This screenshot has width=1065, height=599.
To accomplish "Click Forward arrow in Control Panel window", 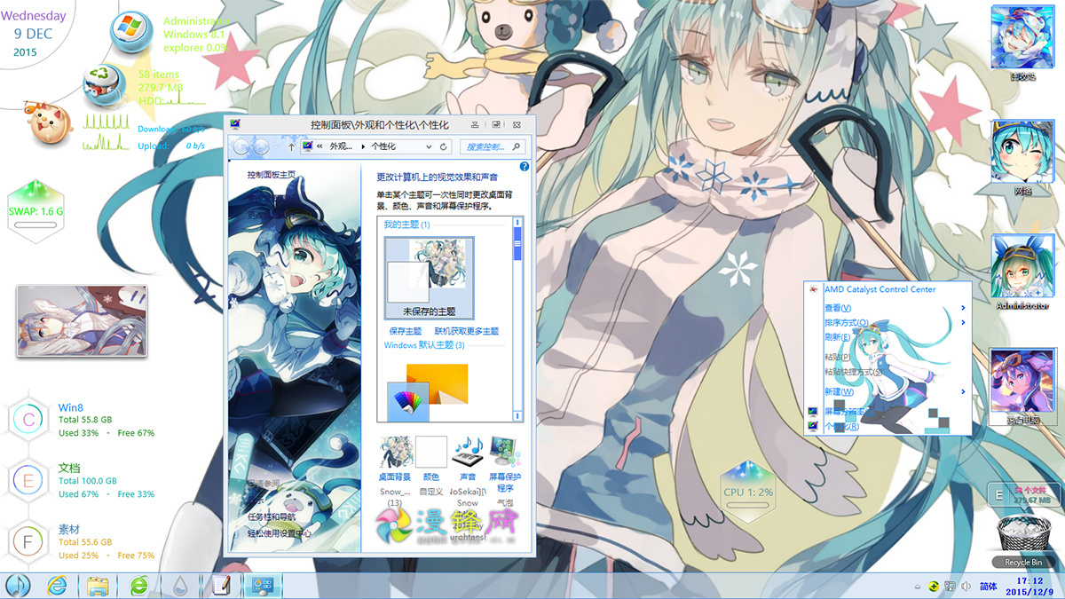I will (262, 146).
